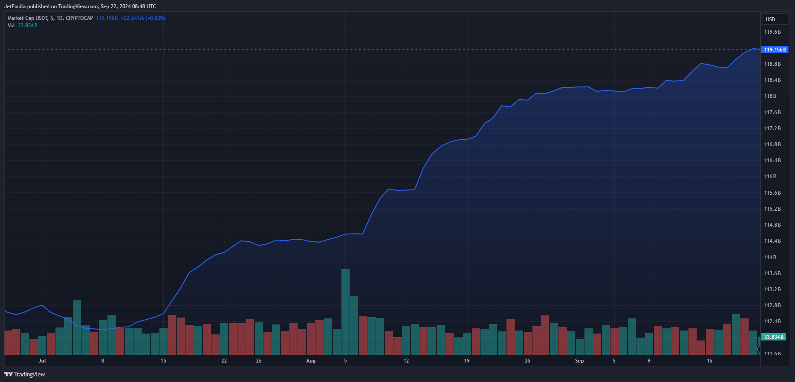Click the 118B level on price axis

coord(770,96)
